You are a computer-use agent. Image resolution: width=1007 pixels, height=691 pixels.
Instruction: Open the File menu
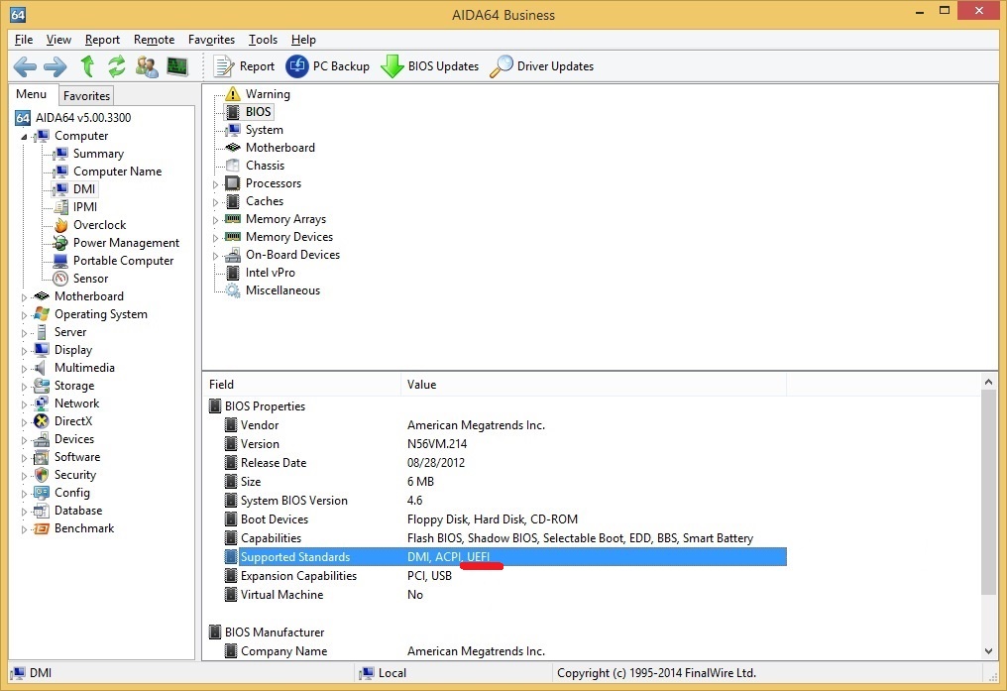24,40
